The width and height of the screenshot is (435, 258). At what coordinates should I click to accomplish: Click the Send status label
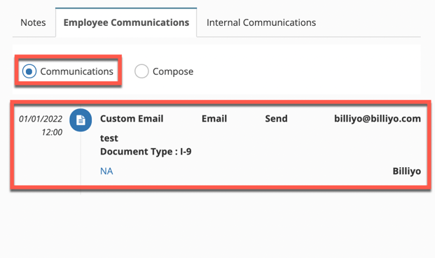tap(276, 118)
